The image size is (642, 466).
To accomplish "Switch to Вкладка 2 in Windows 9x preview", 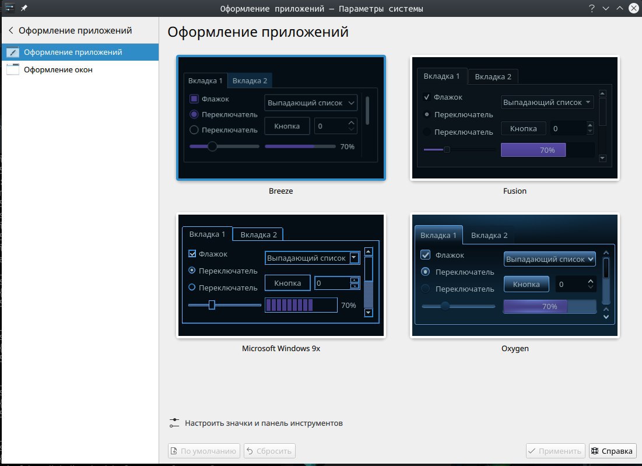I will coord(258,234).
